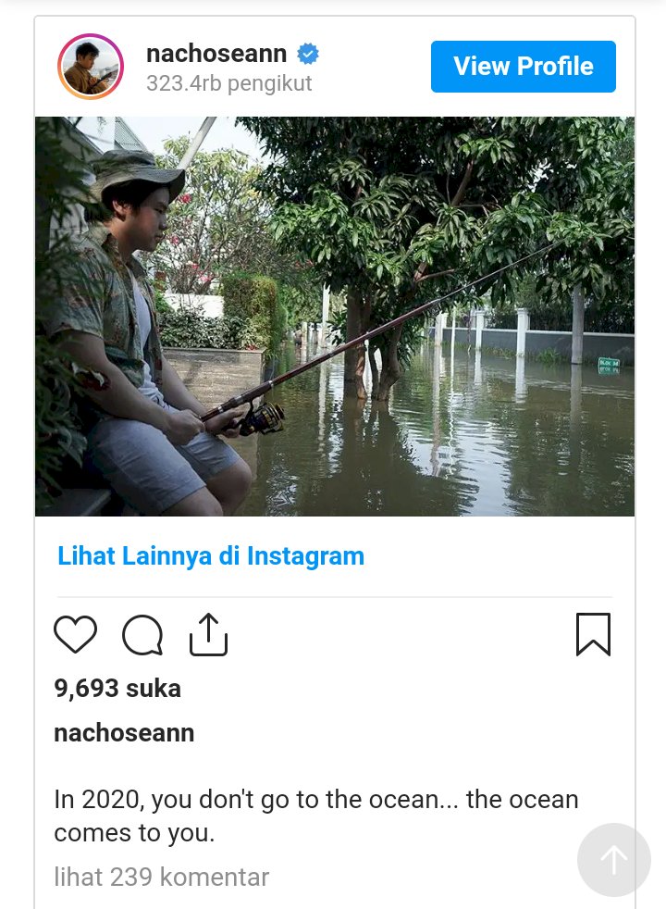Select the 323.4rb pengikut follower count
This screenshot has height=909, width=666.
tap(228, 83)
